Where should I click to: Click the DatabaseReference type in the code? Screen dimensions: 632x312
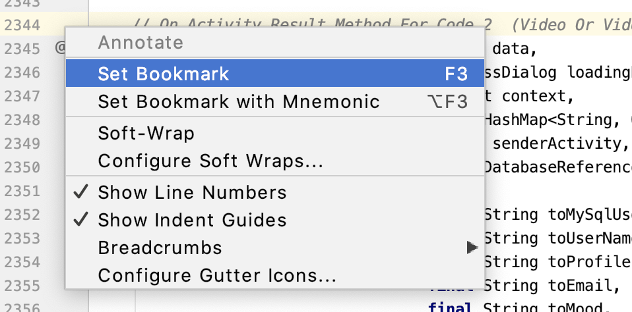click(557, 167)
